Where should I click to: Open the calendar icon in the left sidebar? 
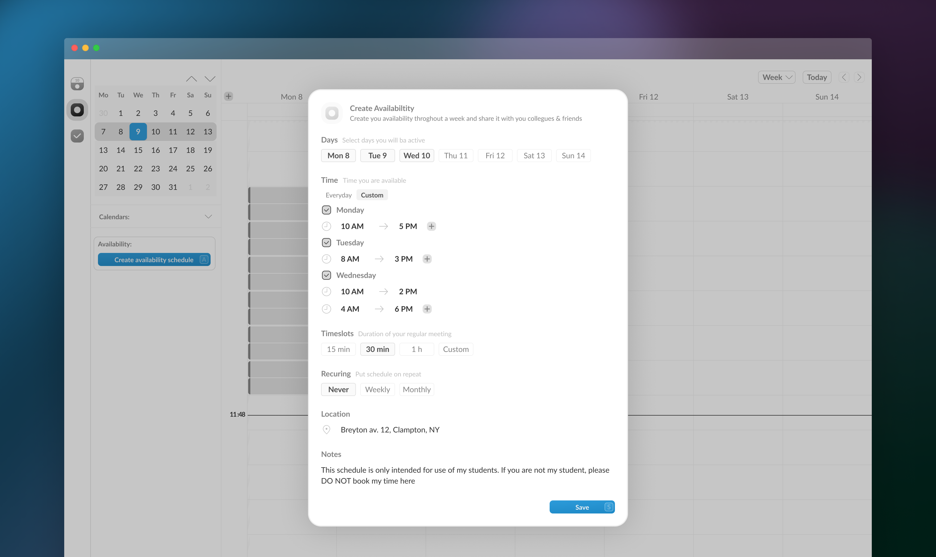(x=77, y=83)
